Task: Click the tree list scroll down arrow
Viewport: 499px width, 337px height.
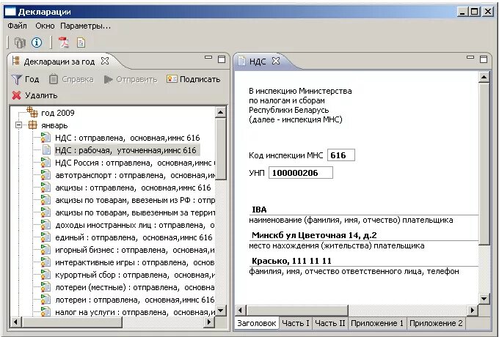Action: coord(221,311)
